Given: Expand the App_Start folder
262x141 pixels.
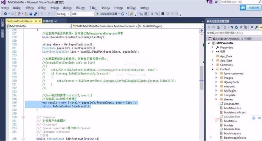Looking at the screenshot, I should [213, 61].
